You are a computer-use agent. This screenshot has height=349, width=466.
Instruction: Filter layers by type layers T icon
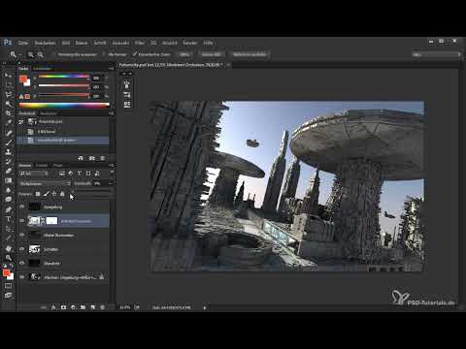[80, 174]
